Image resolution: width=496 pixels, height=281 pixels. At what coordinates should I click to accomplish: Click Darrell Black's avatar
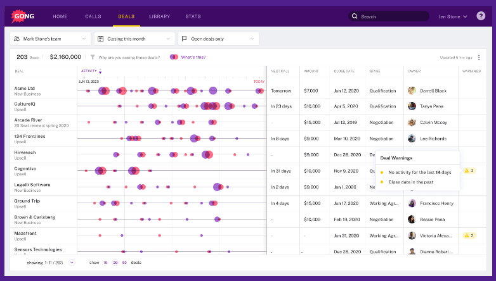tap(412, 91)
